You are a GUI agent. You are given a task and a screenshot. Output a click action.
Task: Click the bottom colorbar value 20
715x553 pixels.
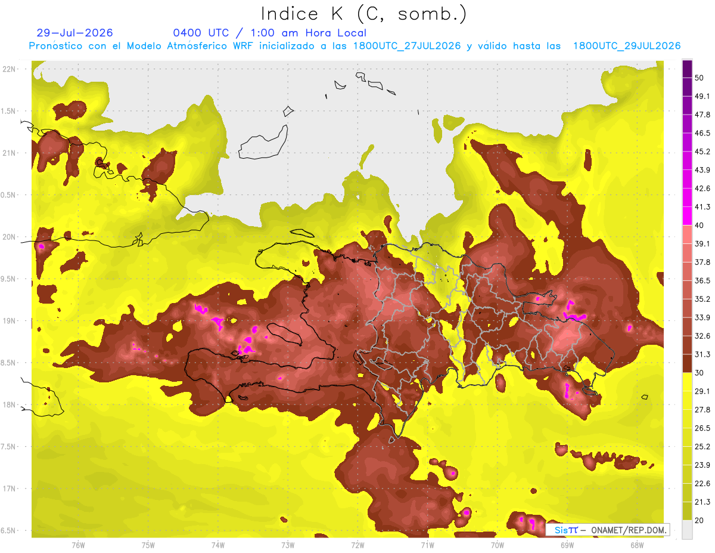[700, 520]
